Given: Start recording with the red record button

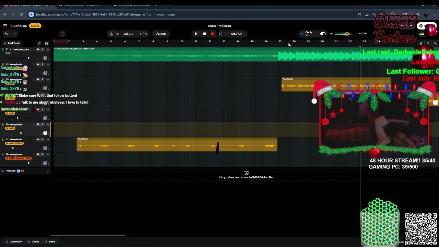Looking at the screenshot, I should (212, 34).
